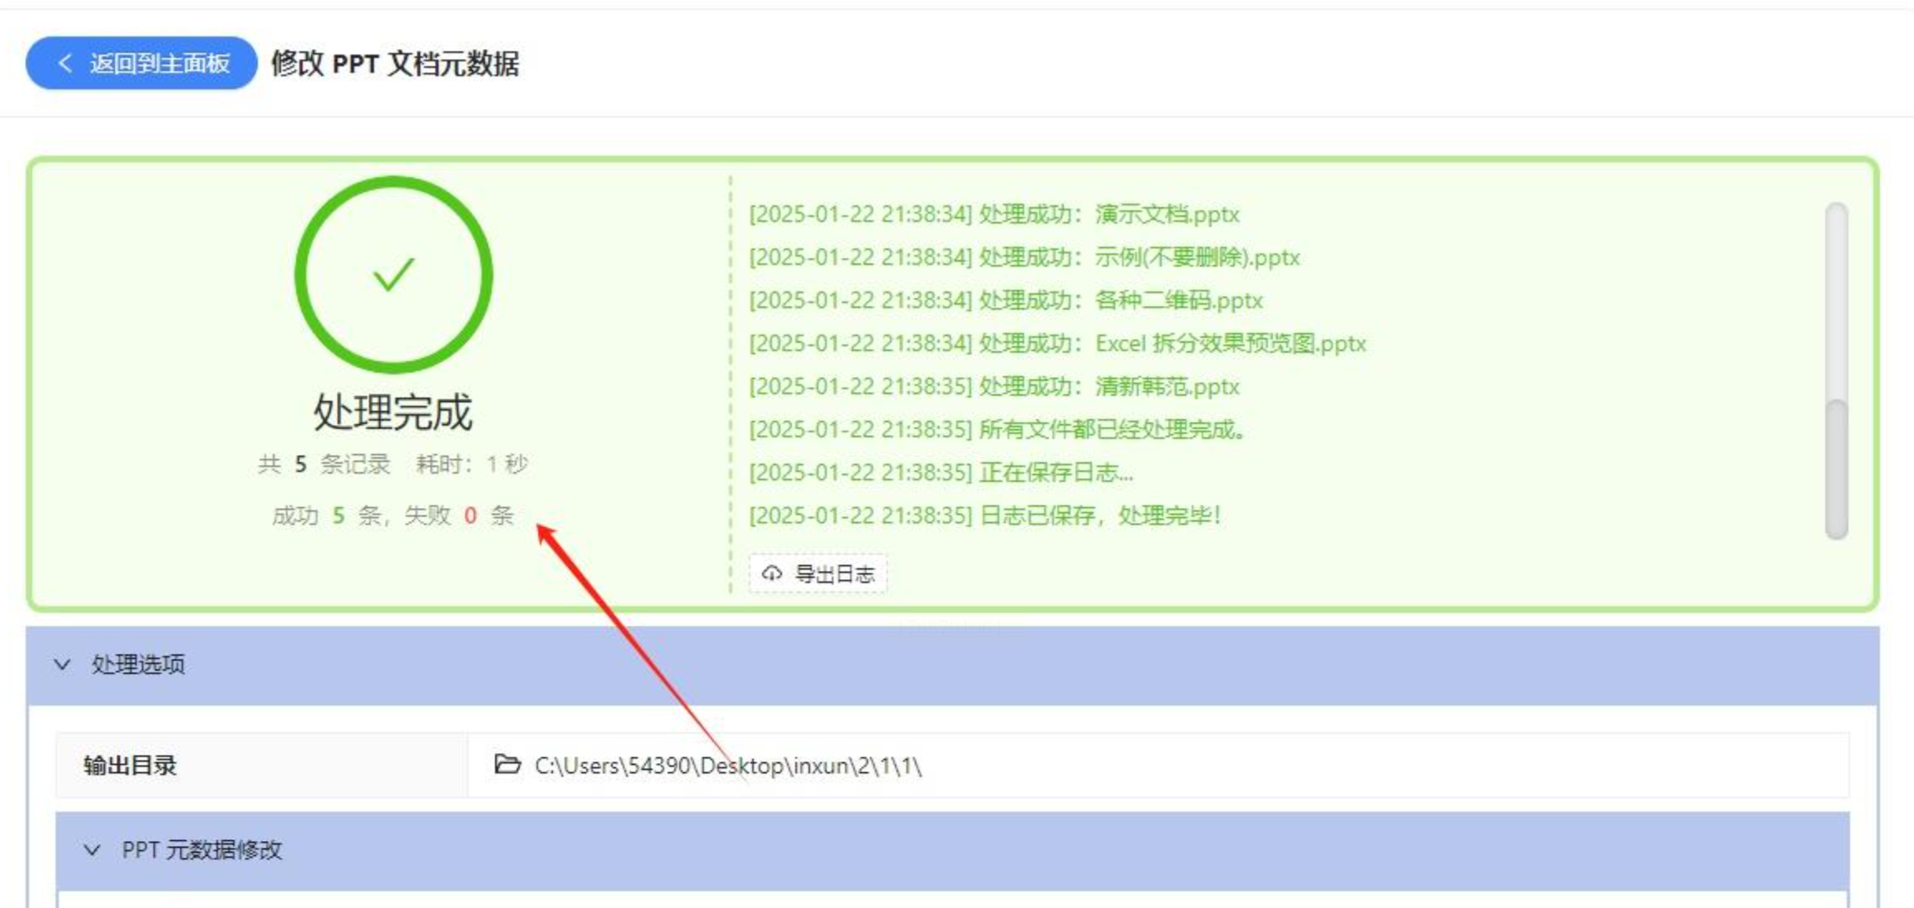
Task: Open the output directory path C:\Users\54390\Desktop\inxun\2\1\1\
Action: (x=728, y=766)
